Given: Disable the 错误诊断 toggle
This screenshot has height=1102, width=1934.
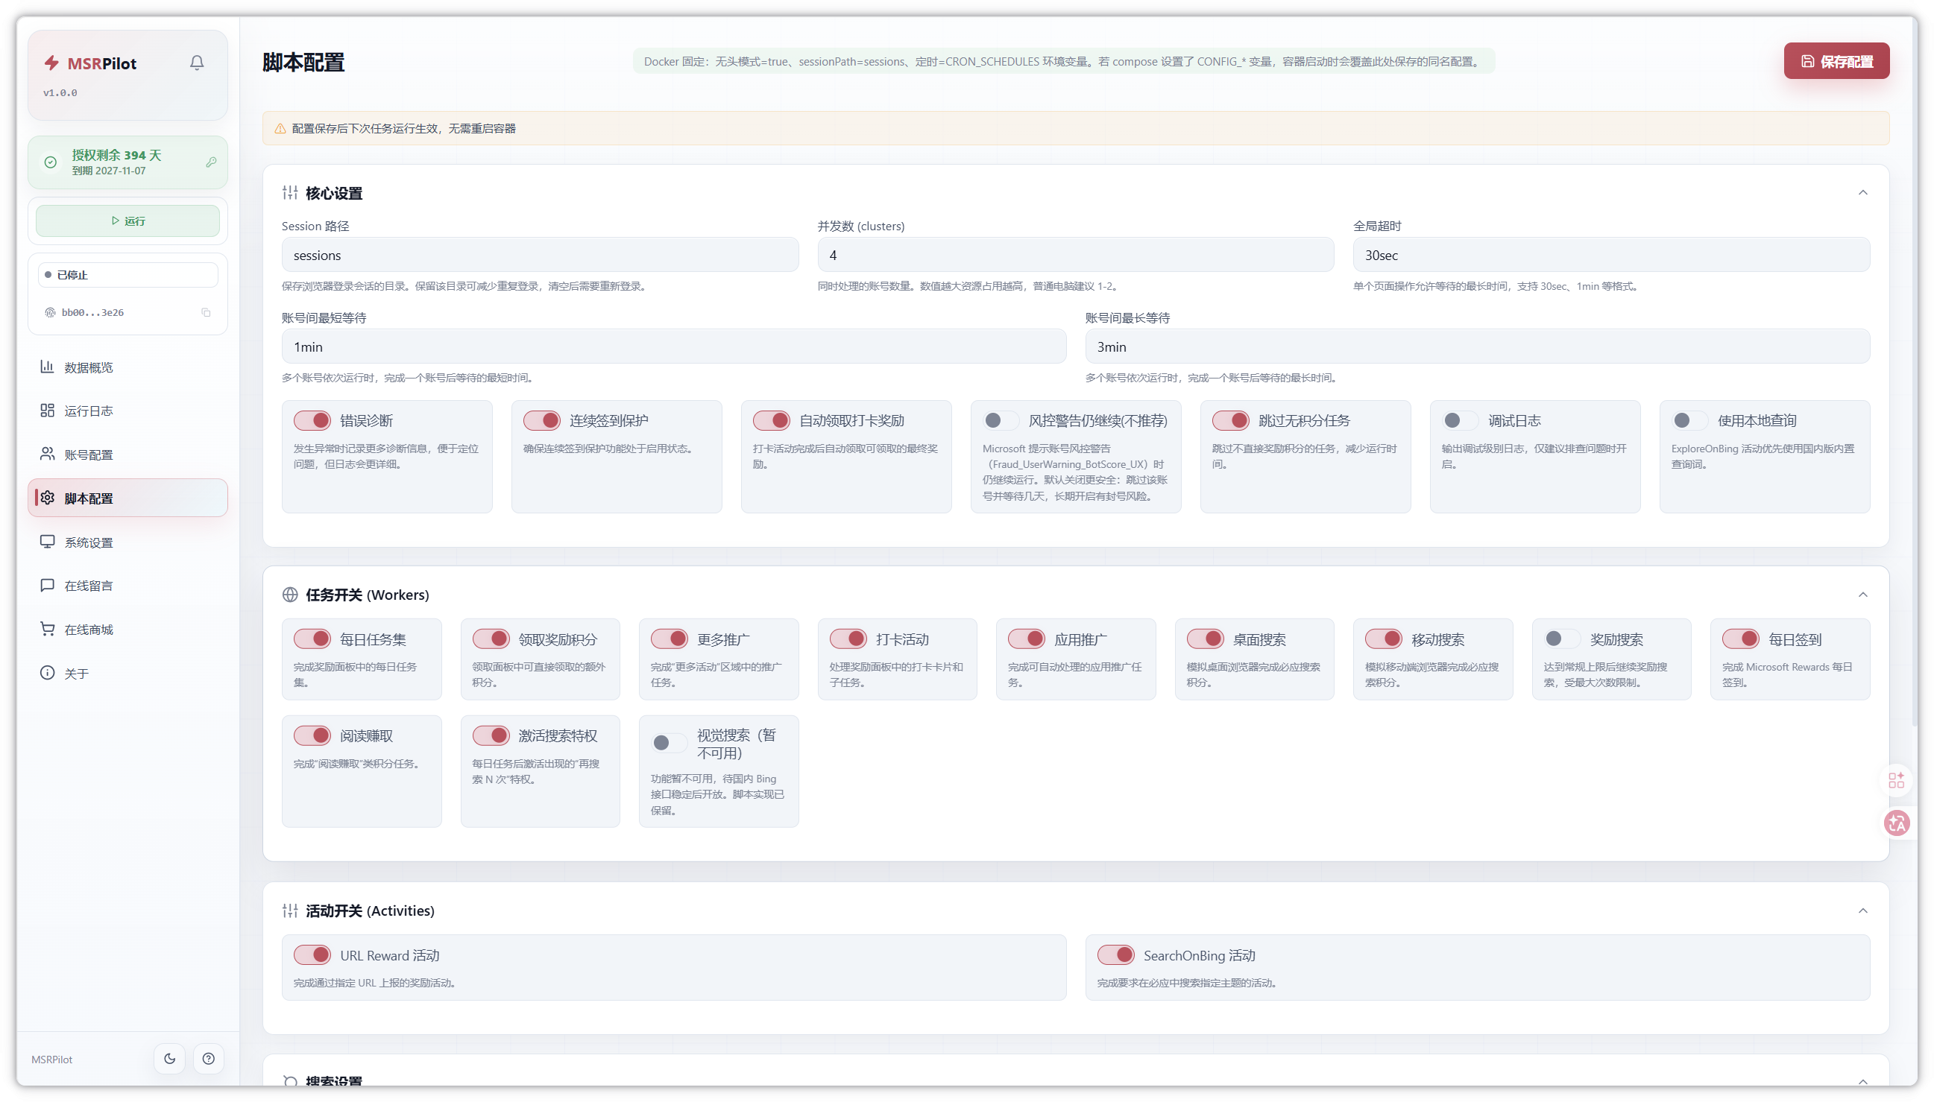Looking at the screenshot, I should (312, 420).
